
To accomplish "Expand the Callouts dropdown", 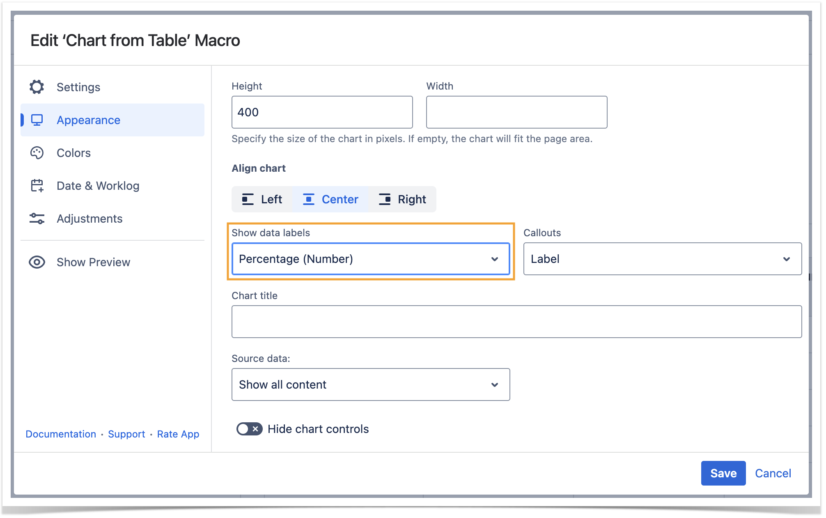I will (x=662, y=259).
